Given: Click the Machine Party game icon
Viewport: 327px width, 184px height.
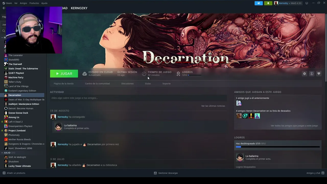Looking at the screenshot, I should point(6,77).
